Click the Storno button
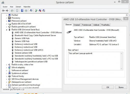 [x=121, y=87]
